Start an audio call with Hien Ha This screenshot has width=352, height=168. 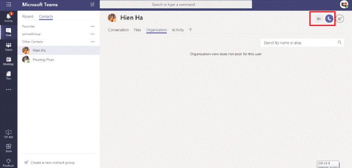(x=329, y=19)
